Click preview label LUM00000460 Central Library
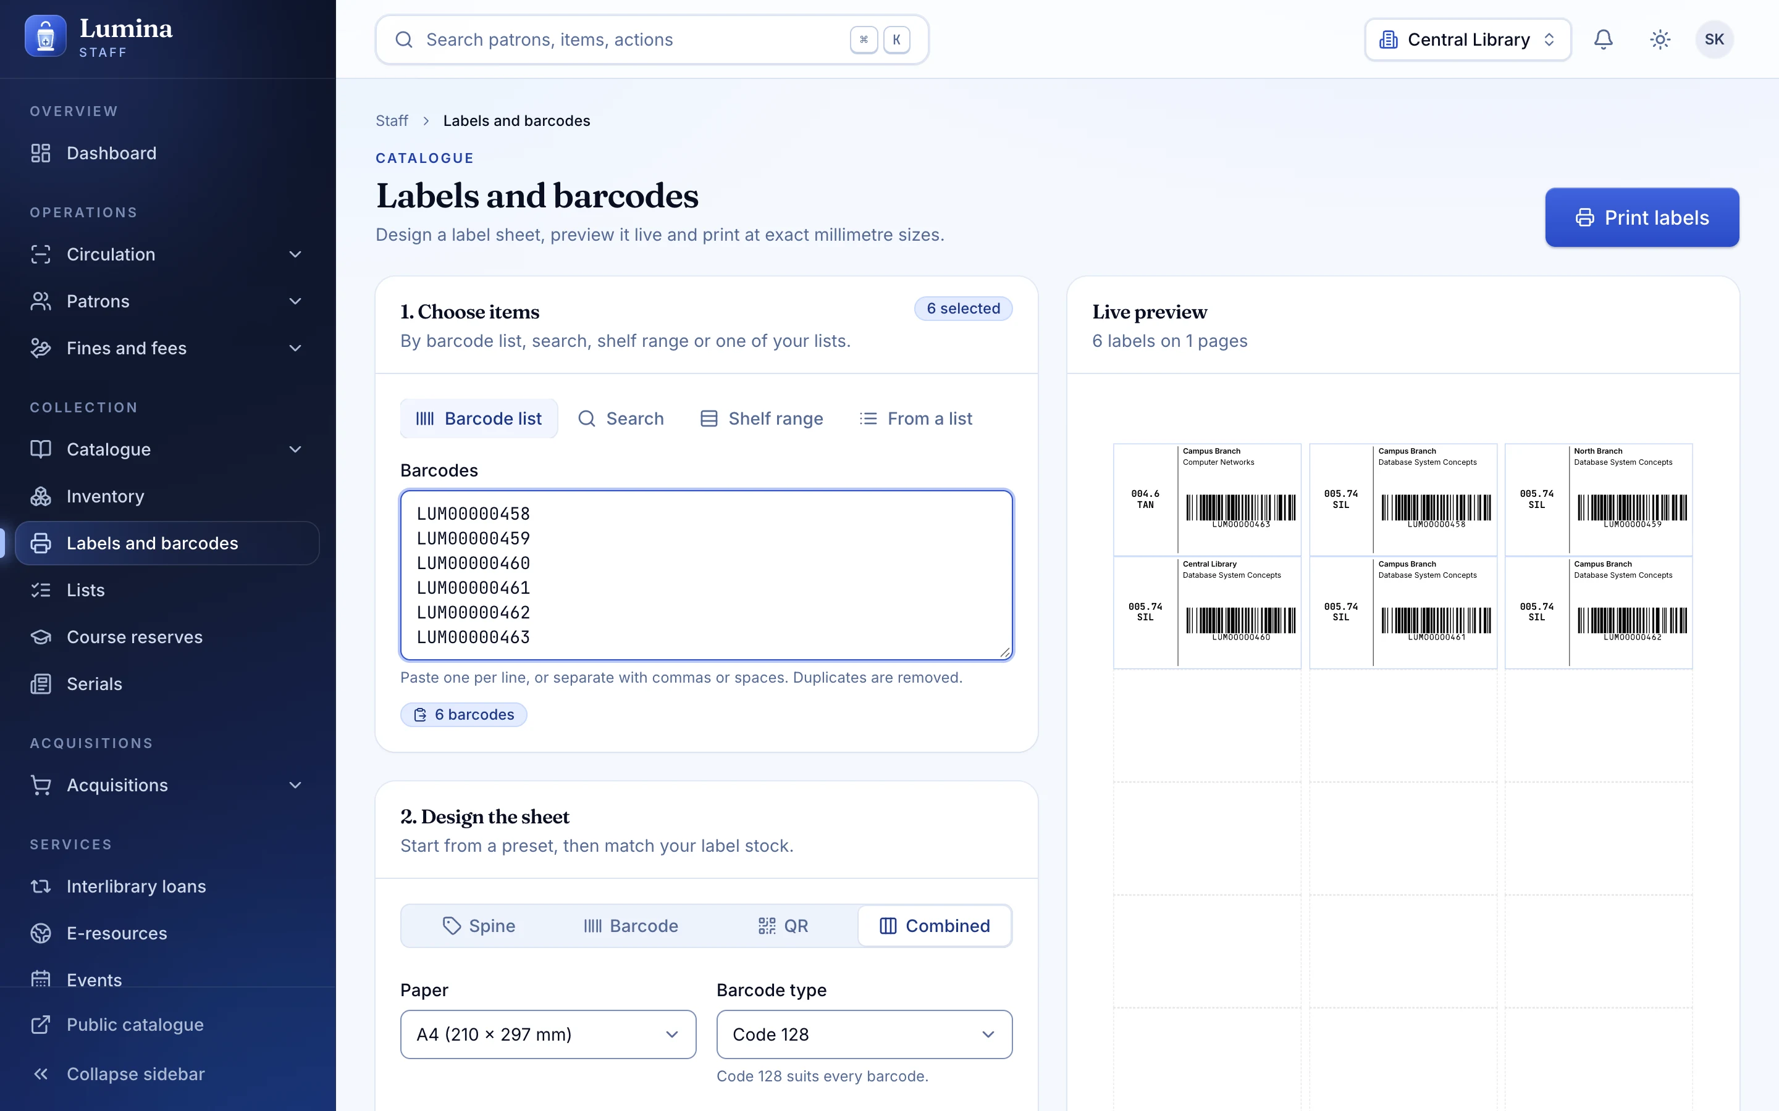Viewport: 1779px width, 1111px height. (1207, 613)
